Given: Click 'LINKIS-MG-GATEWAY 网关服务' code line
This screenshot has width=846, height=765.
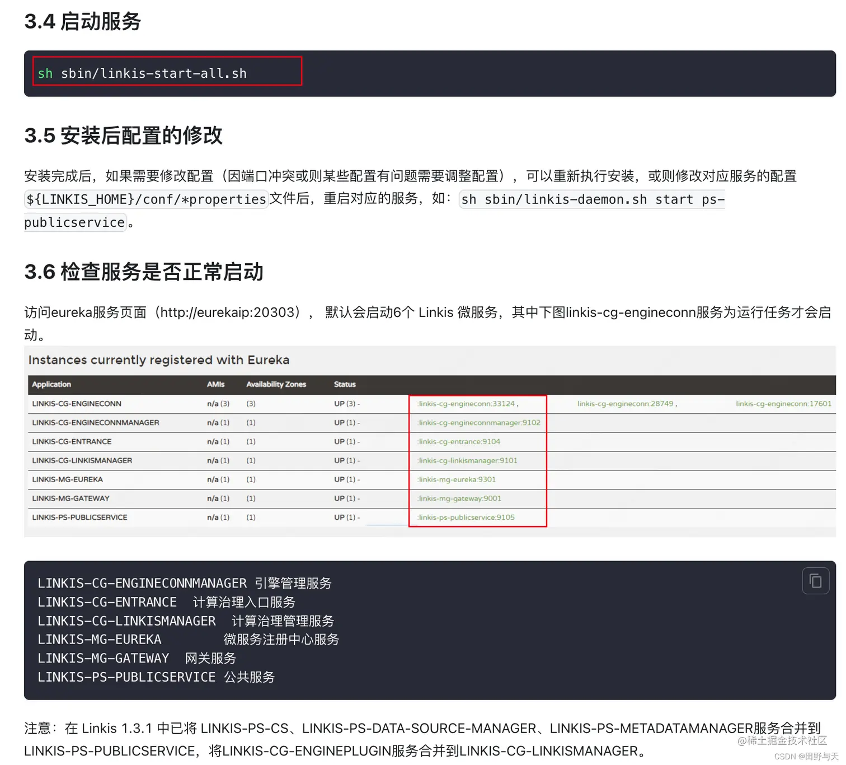Looking at the screenshot, I should (x=137, y=659).
